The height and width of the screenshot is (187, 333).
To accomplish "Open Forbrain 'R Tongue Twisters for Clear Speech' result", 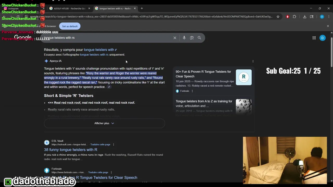I will 91,178.
